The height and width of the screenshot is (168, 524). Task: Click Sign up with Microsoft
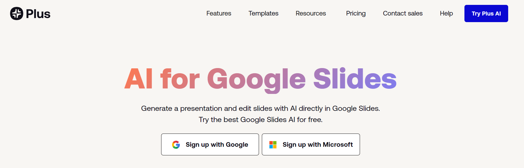[x=311, y=144]
